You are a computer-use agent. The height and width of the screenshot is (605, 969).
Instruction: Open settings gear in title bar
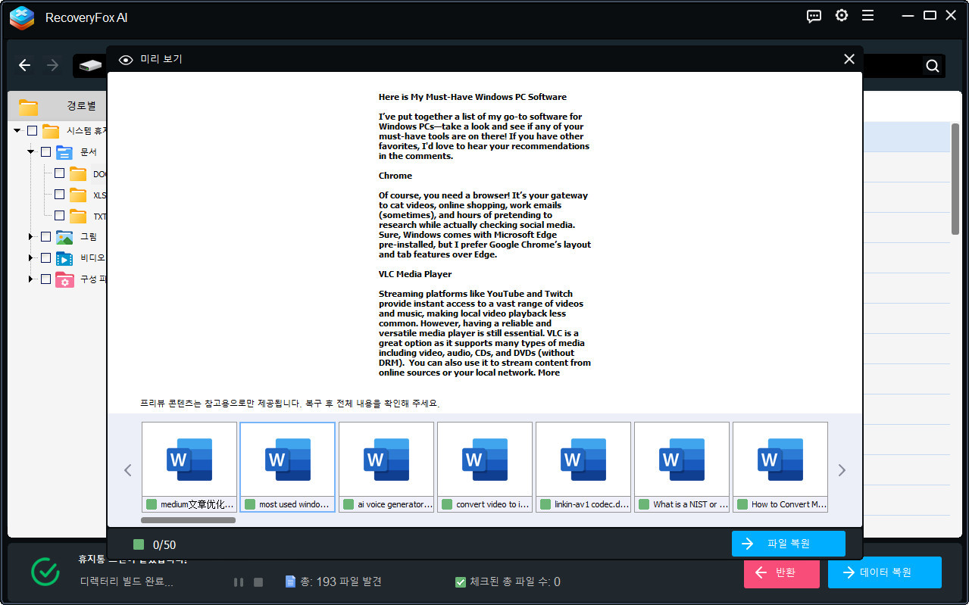tap(842, 16)
